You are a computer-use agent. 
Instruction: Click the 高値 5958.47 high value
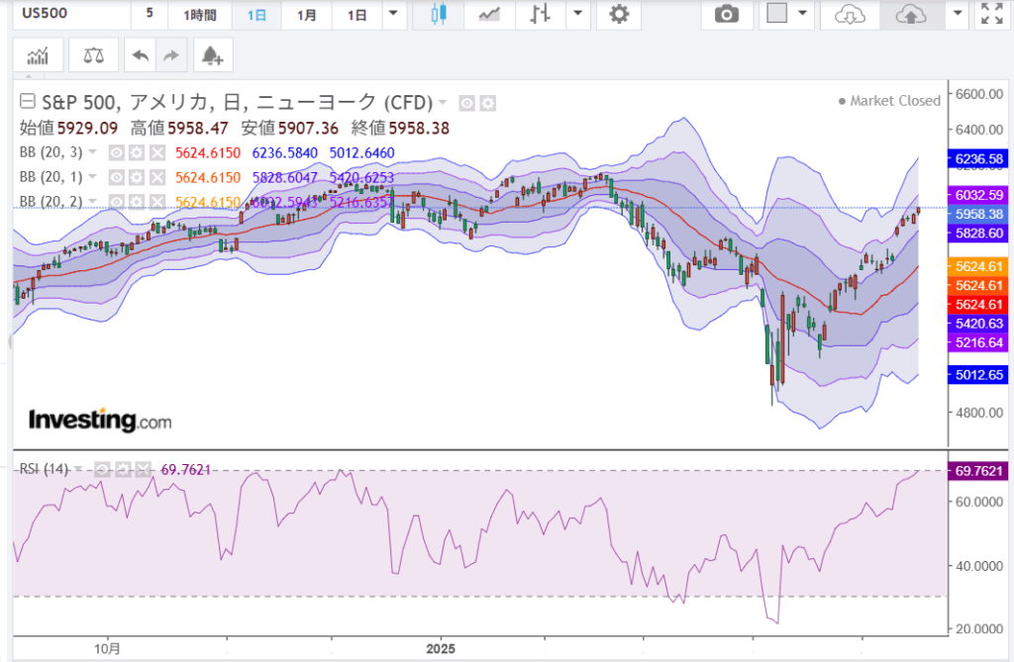[180, 128]
